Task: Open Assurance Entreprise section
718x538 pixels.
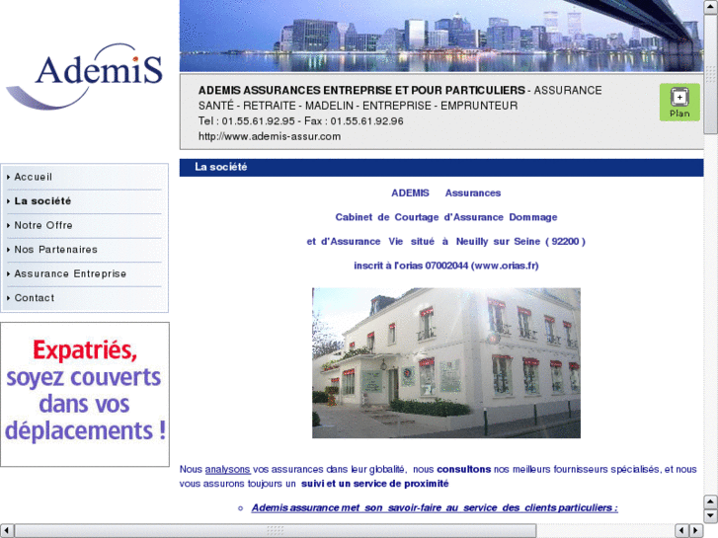Action: tap(70, 273)
